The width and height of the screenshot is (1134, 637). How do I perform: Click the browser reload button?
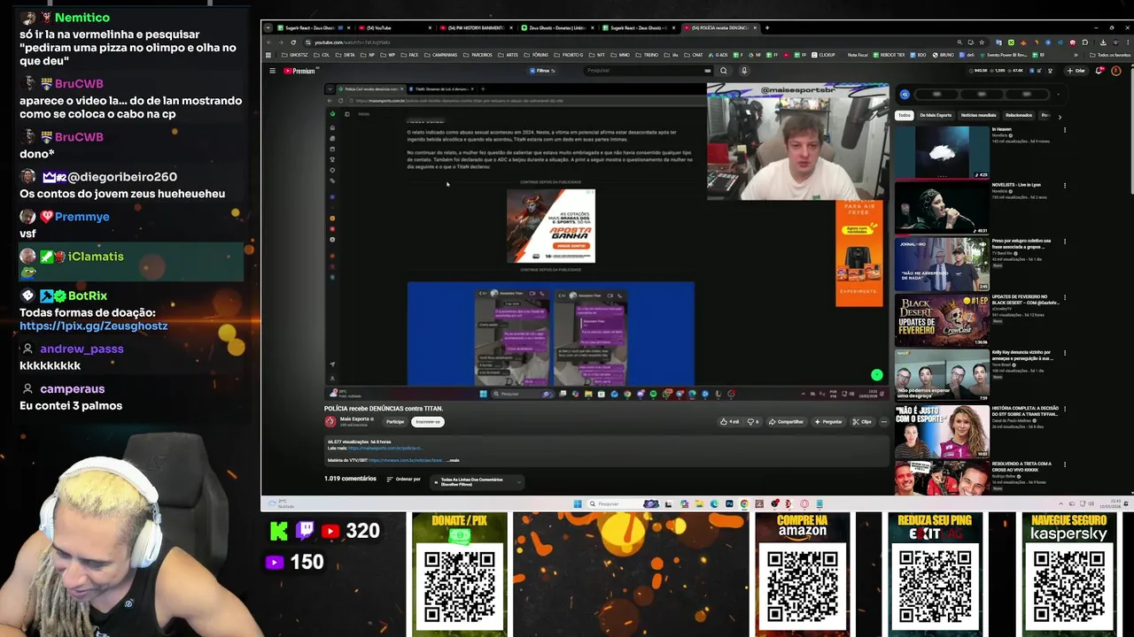pyautogui.click(x=293, y=42)
